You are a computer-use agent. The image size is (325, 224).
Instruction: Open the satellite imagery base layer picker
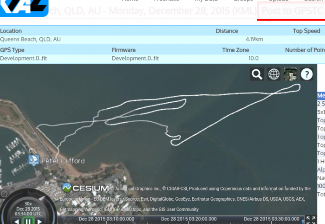(291, 74)
